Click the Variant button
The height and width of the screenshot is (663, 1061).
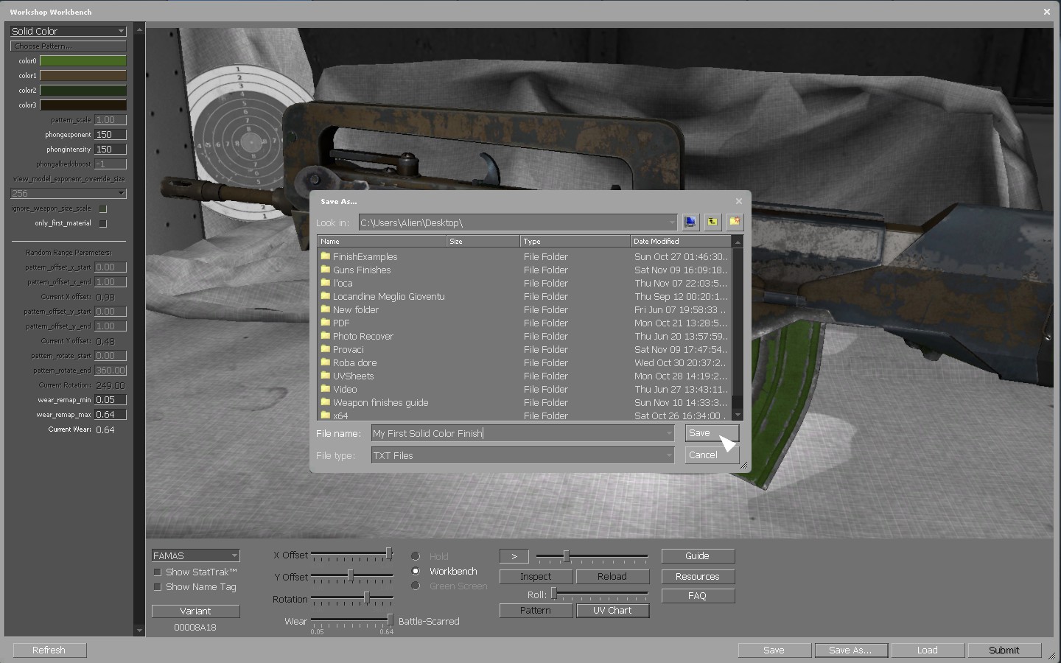195,611
